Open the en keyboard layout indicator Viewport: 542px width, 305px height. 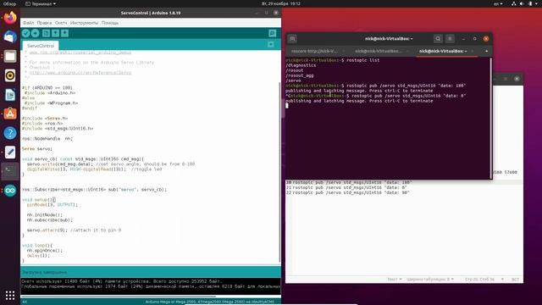pyautogui.click(x=498, y=3)
